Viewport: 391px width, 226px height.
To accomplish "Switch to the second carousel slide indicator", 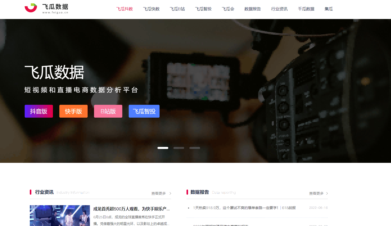I will 179,148.
